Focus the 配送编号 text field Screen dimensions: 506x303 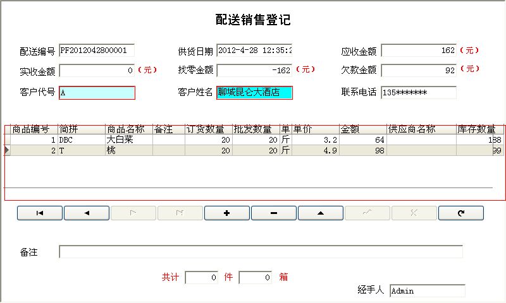click(97, 50)
